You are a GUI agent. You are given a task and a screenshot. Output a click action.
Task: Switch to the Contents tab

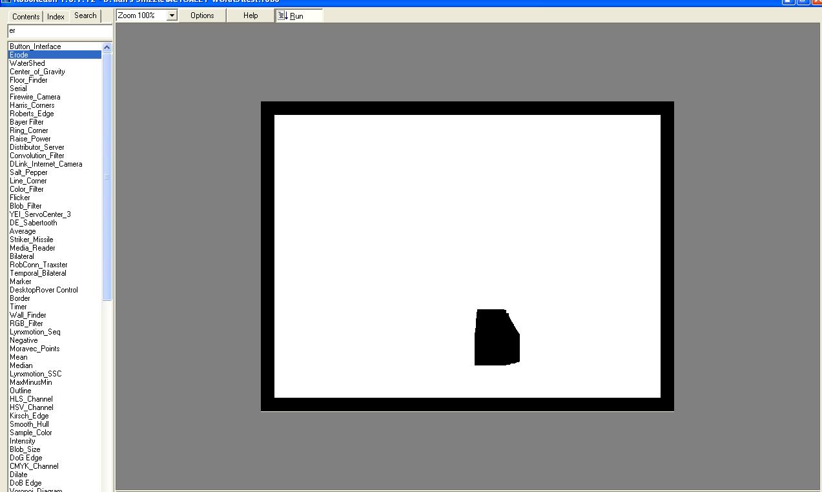tap(26, 17)
